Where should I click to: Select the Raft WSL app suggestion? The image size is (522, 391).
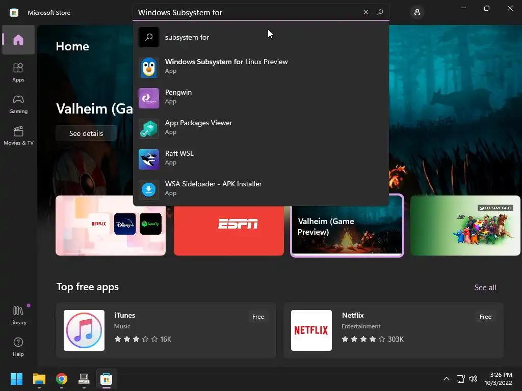tap(260, 159)
